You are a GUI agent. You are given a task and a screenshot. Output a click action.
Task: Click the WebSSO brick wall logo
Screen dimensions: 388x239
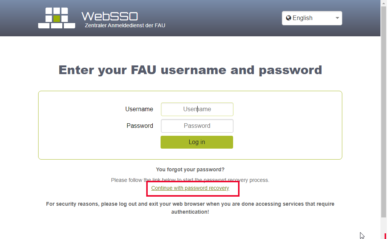[x=57, y=18]
